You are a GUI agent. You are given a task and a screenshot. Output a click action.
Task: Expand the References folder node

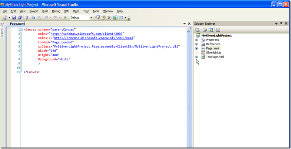[x=196, y=44]
